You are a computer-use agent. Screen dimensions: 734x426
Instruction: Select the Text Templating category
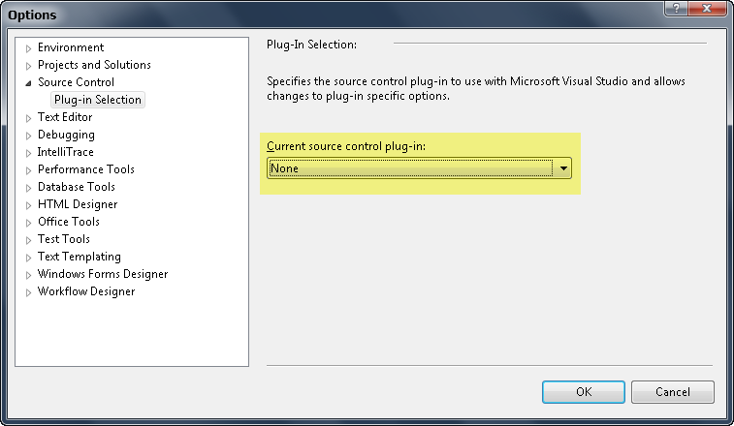point(80,257)
